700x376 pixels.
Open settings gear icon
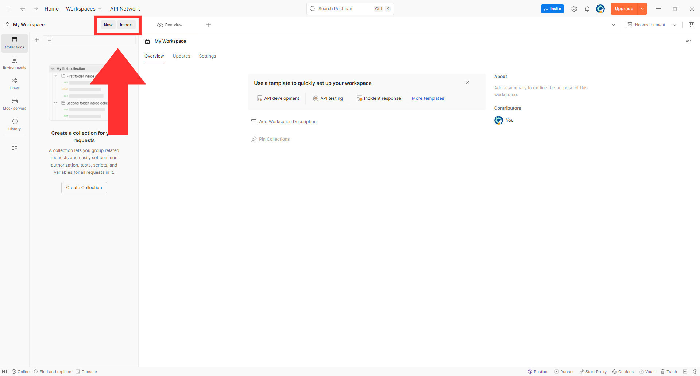point(574,9)
